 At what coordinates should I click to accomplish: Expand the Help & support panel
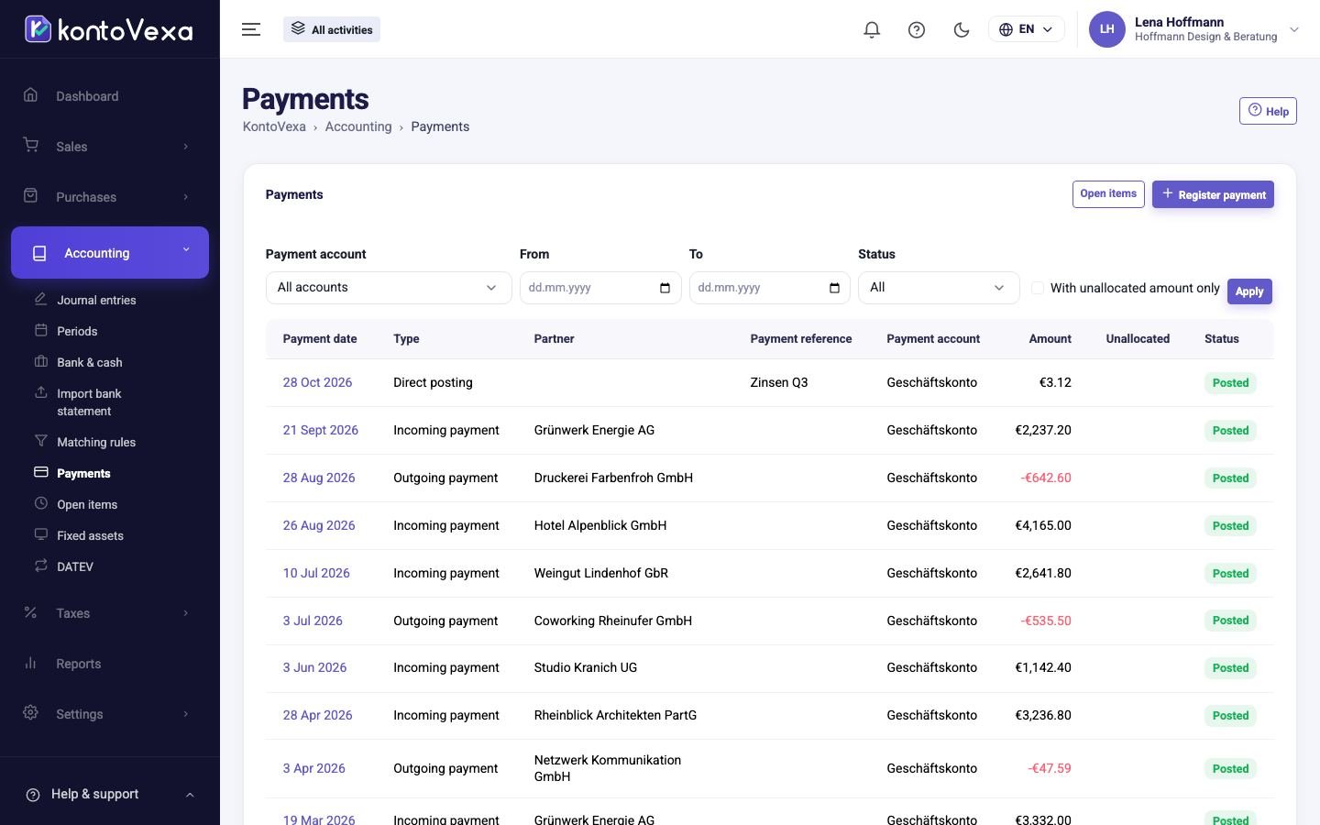click(x=110, y=794)
